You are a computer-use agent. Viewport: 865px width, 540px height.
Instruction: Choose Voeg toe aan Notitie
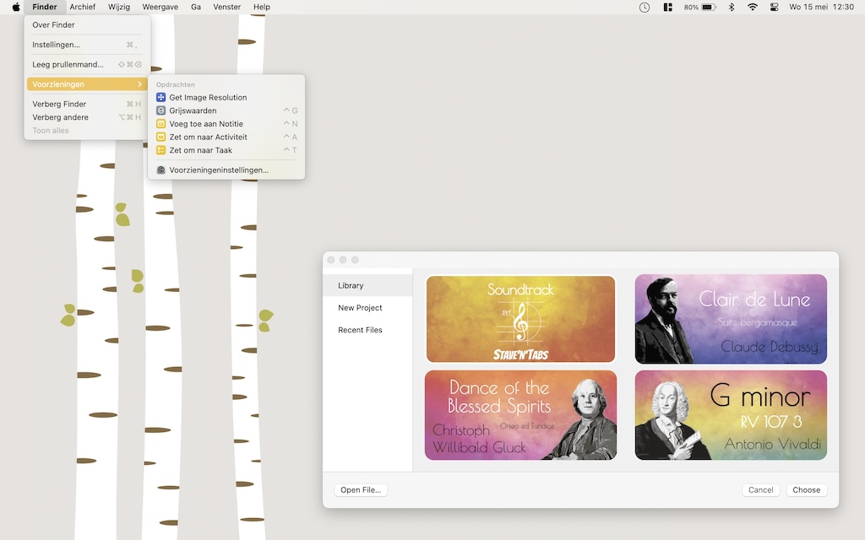point(226,124)
